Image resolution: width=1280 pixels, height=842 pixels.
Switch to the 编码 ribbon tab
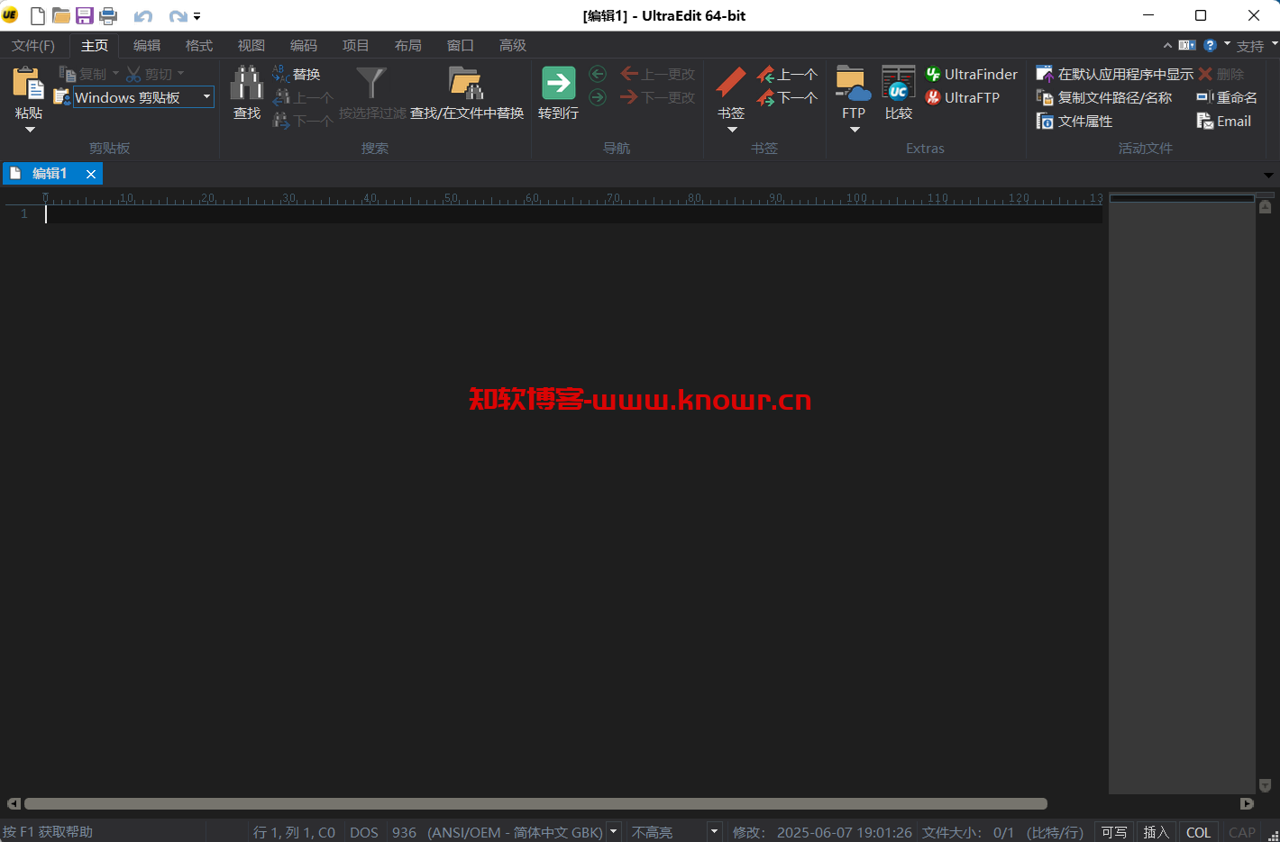(x=304, y=45)
